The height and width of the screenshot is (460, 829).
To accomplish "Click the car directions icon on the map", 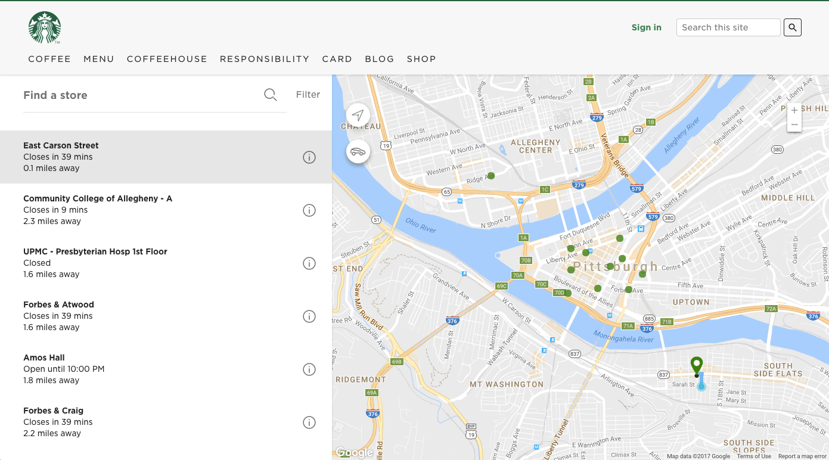I will pyautogui.click(x=358, y=151).
